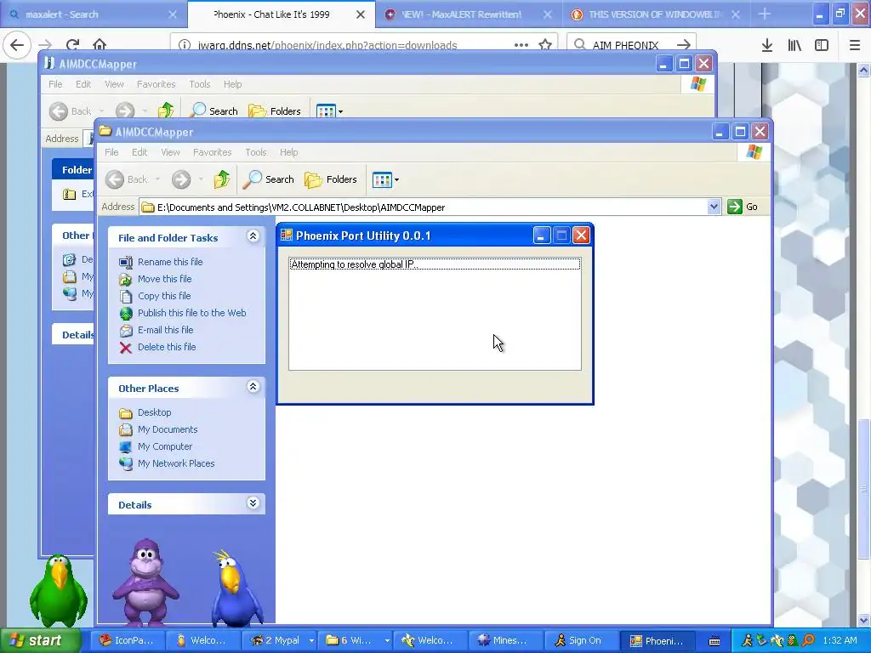Expand Details panel in front window
This screenshot has width=871, height=653.
click(x=253, y=503)
